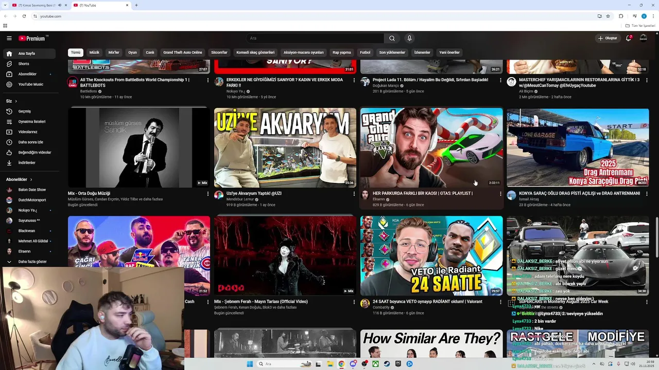Image resolution: width=659 pixels, height=370 pixels.
Task: Open Steam from the taskbar
Action: click(387, 364)
